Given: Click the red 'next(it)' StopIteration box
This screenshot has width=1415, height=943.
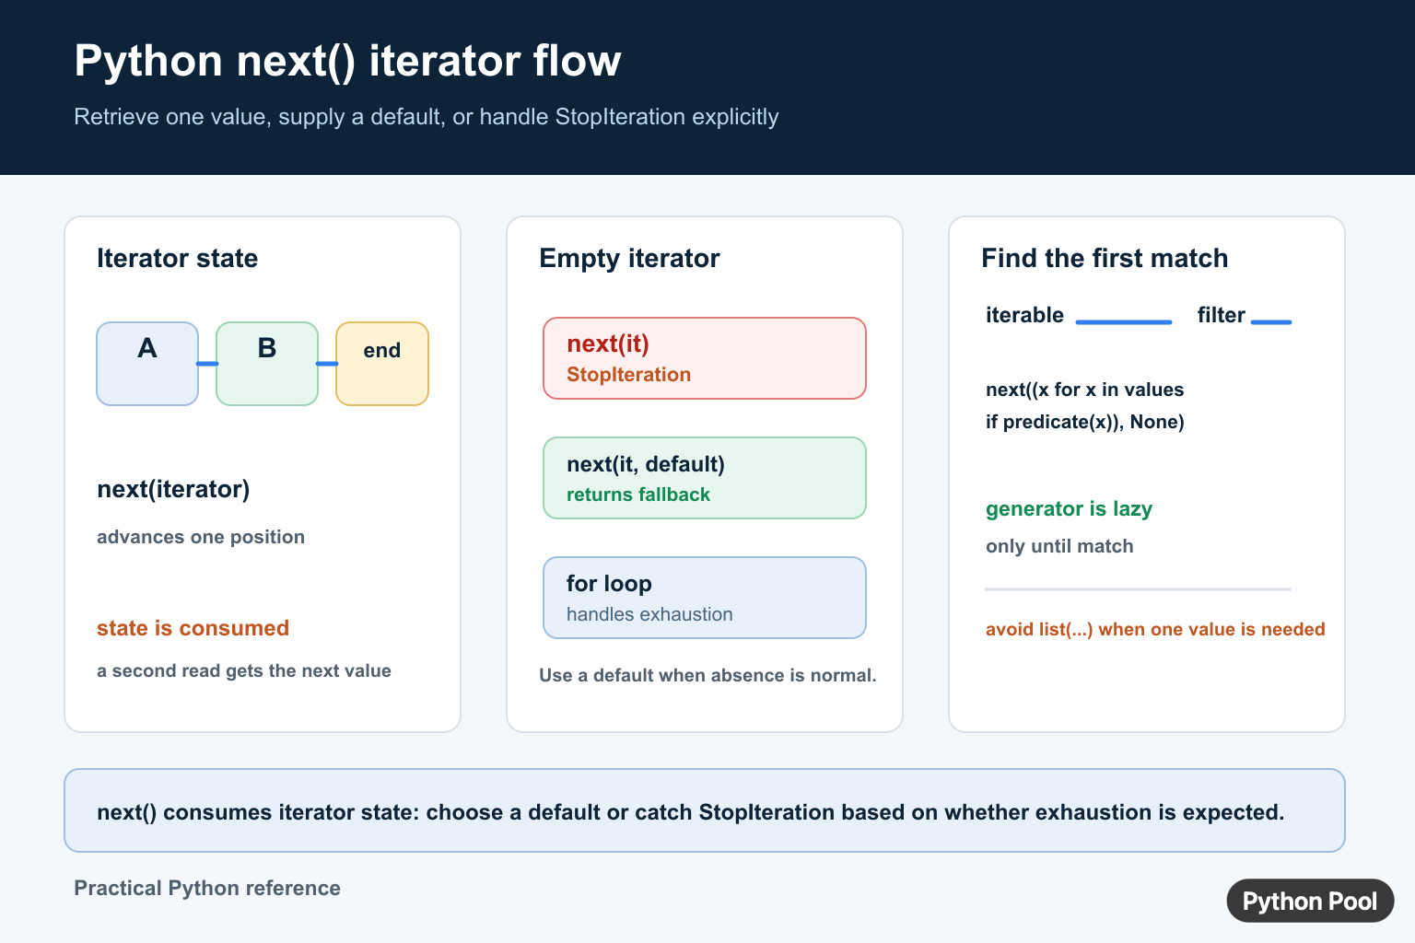Looking at the screenshot, I should coord(705,358).
